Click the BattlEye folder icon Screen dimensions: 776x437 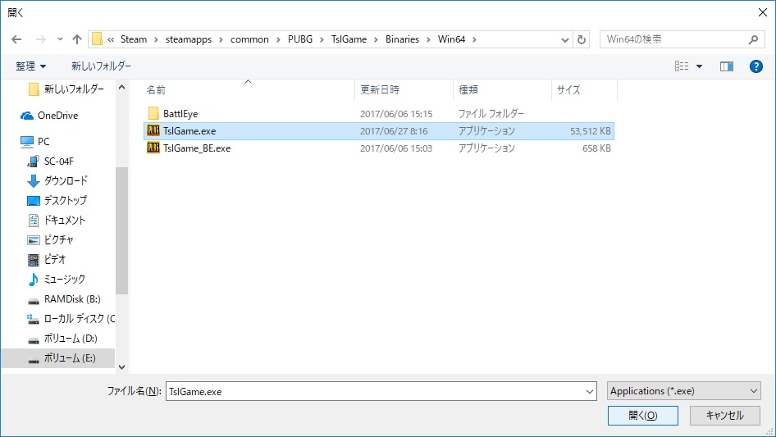click(x=153, y=113)
